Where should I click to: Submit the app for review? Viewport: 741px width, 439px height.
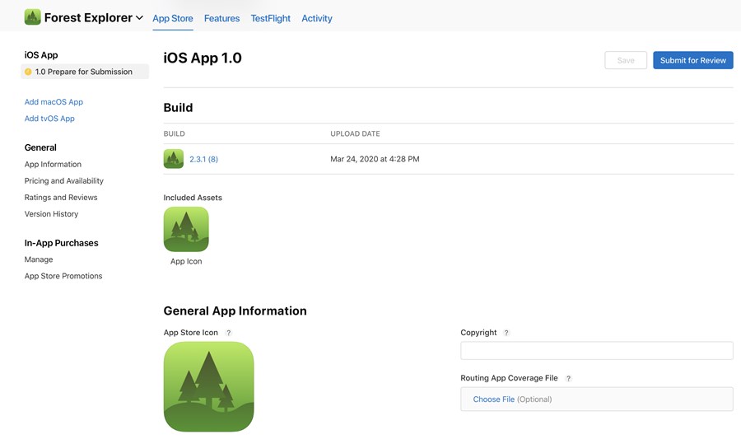click(692, 60)
